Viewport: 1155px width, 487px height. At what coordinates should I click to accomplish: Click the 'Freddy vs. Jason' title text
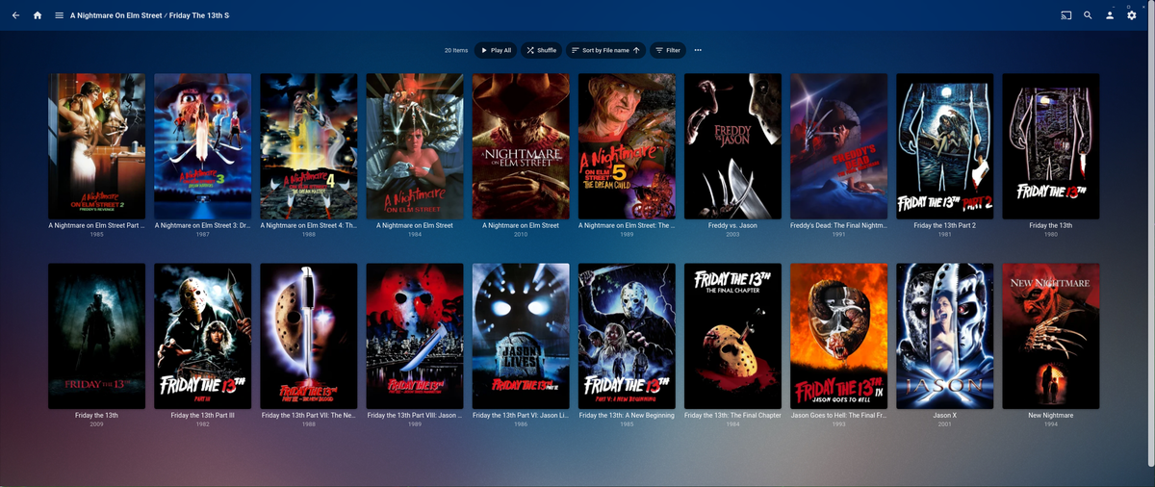point(732,226)
